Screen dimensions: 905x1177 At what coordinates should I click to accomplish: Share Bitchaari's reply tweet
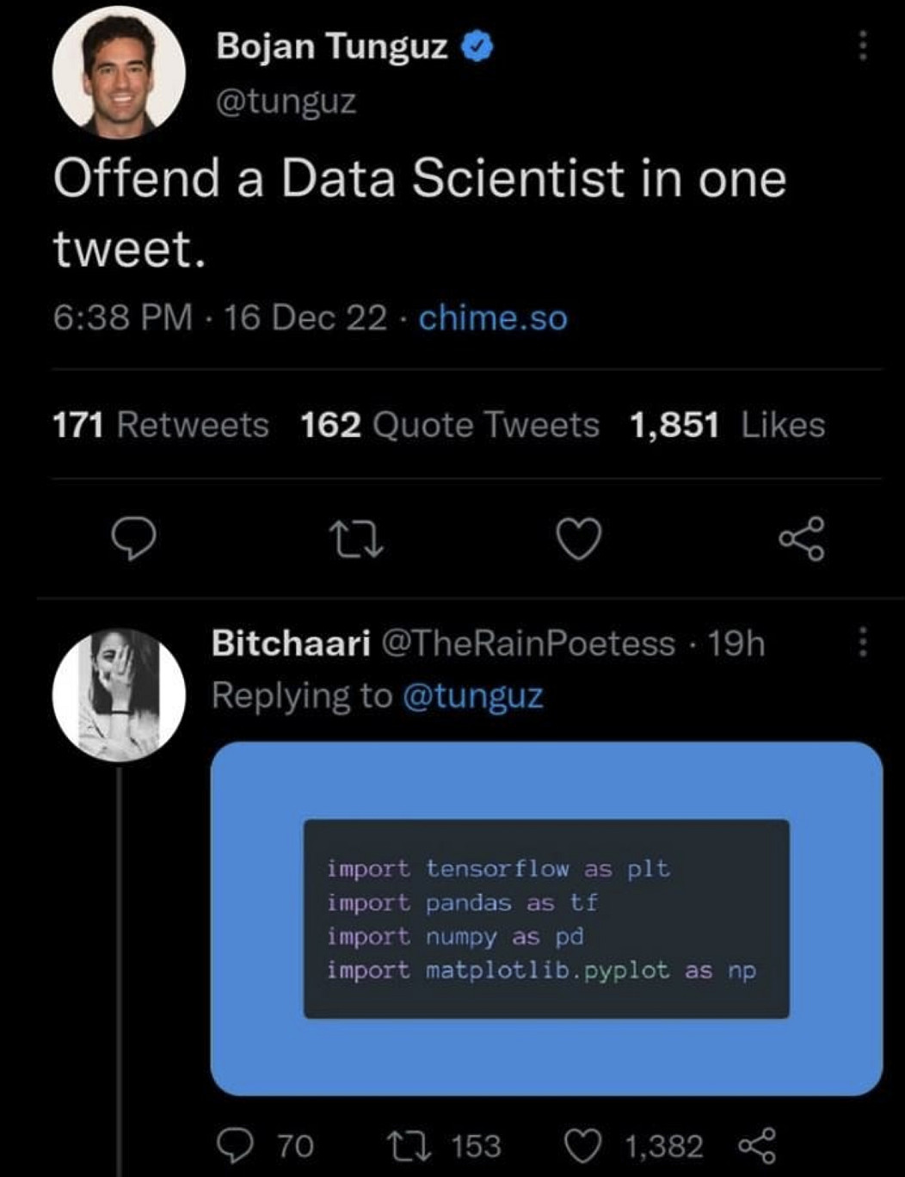(757, 1145)
